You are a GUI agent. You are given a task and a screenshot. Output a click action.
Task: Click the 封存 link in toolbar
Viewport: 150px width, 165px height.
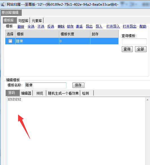coord(70,26)
